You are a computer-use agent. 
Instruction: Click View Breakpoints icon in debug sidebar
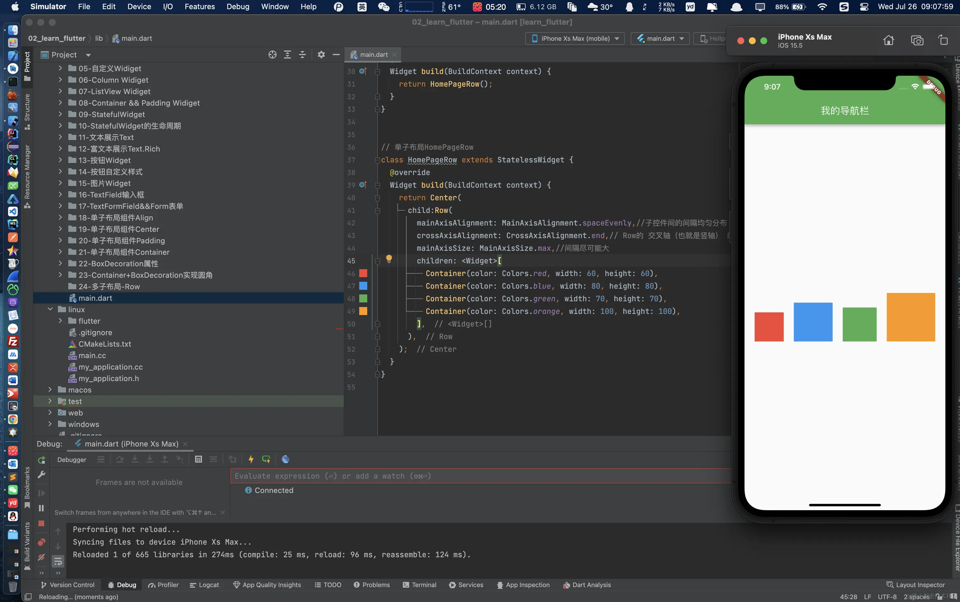click(x=41, y=542)
